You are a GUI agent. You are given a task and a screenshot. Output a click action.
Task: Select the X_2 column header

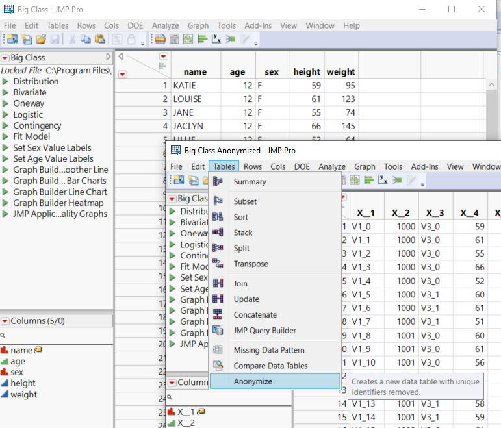pos(401,212)
